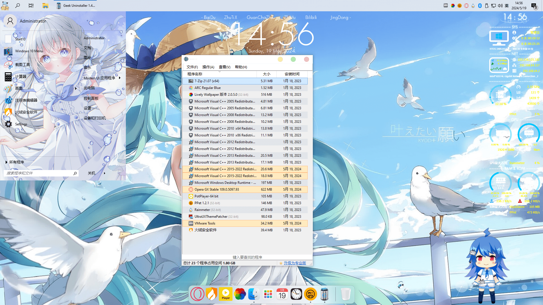Select the Rainmeter (32-bit) row

pos(245,210)
